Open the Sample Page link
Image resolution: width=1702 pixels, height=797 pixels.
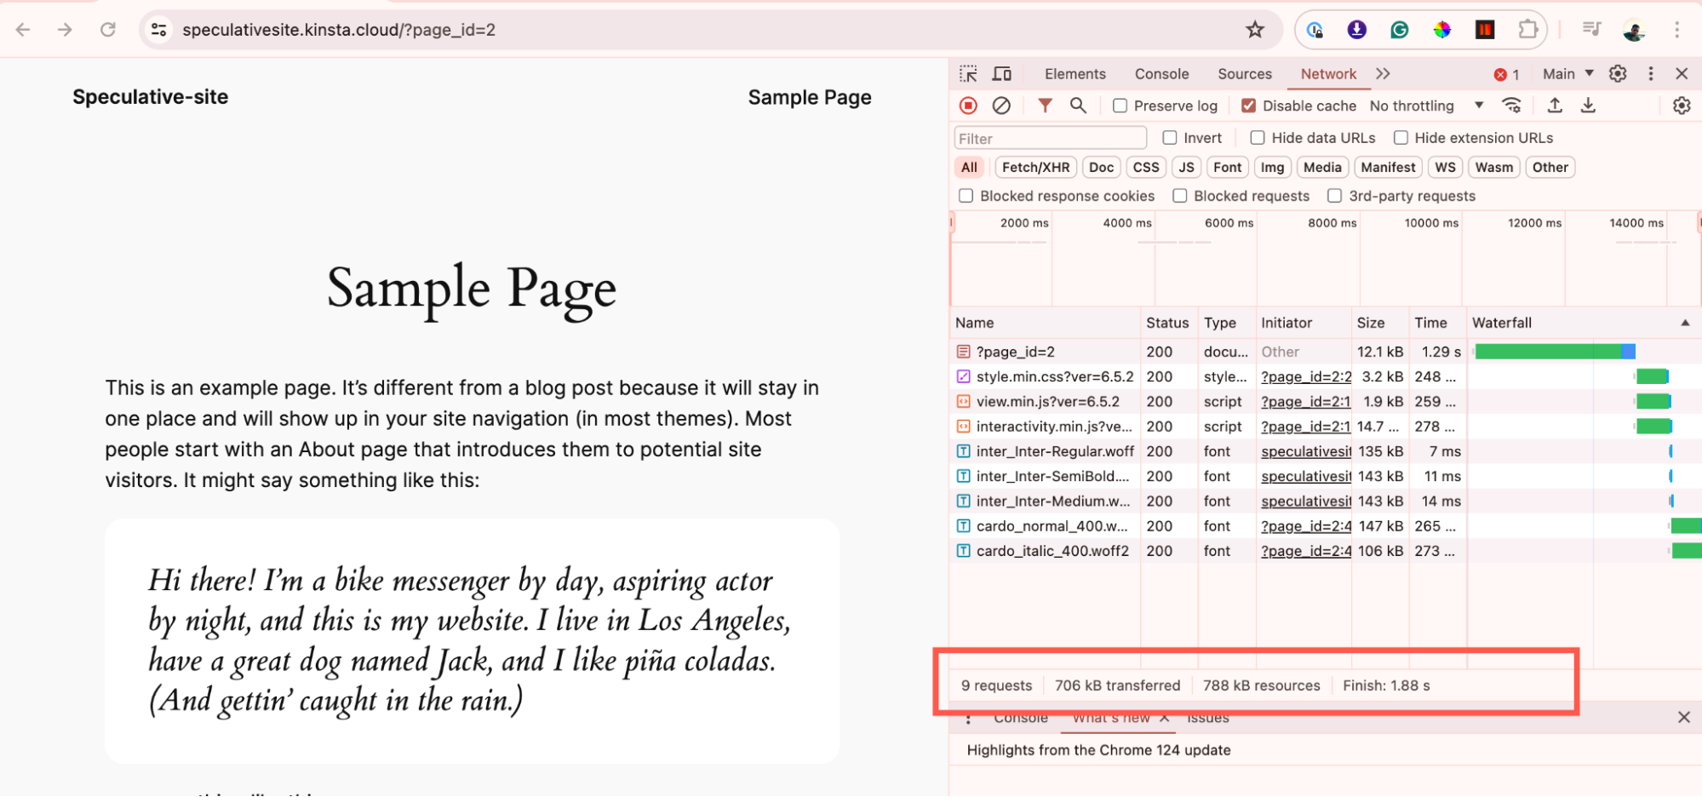pos(809,97)
